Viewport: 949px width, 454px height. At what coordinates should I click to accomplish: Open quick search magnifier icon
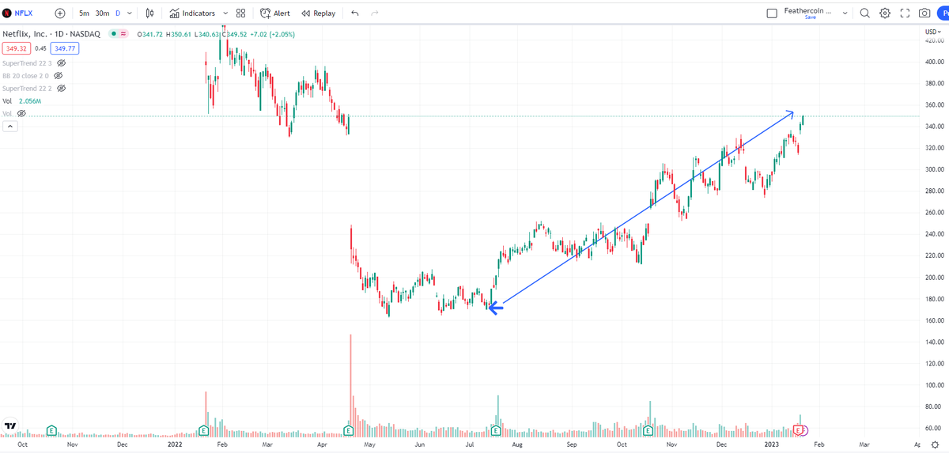864,13
